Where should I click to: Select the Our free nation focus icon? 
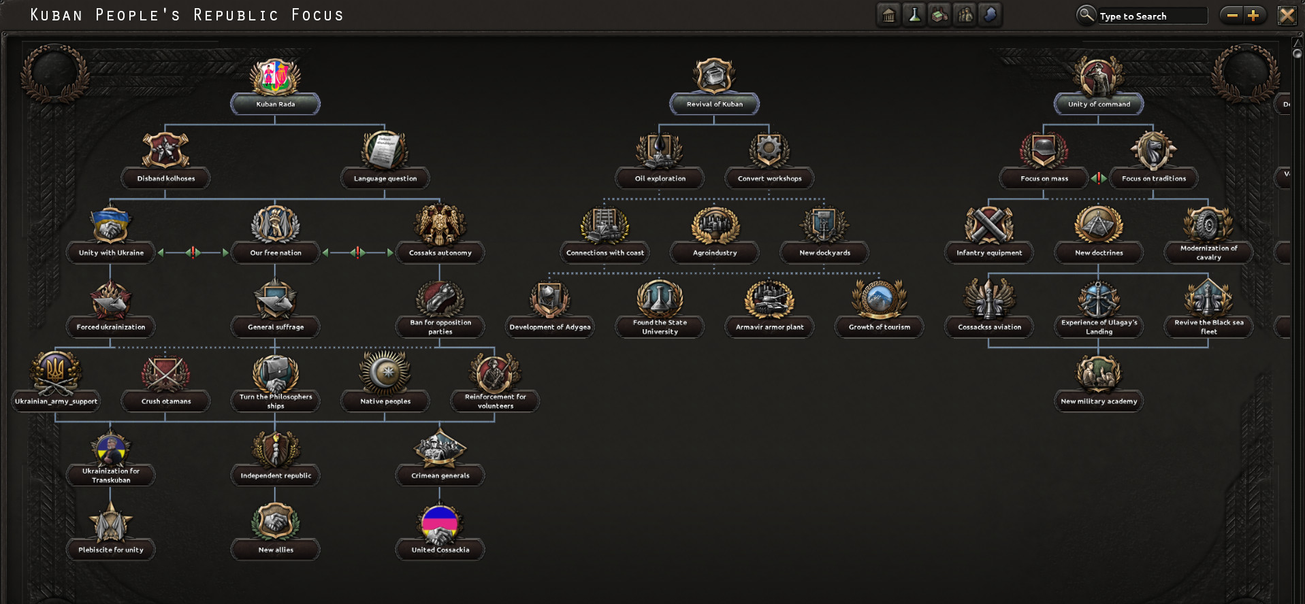pos(275,224)
